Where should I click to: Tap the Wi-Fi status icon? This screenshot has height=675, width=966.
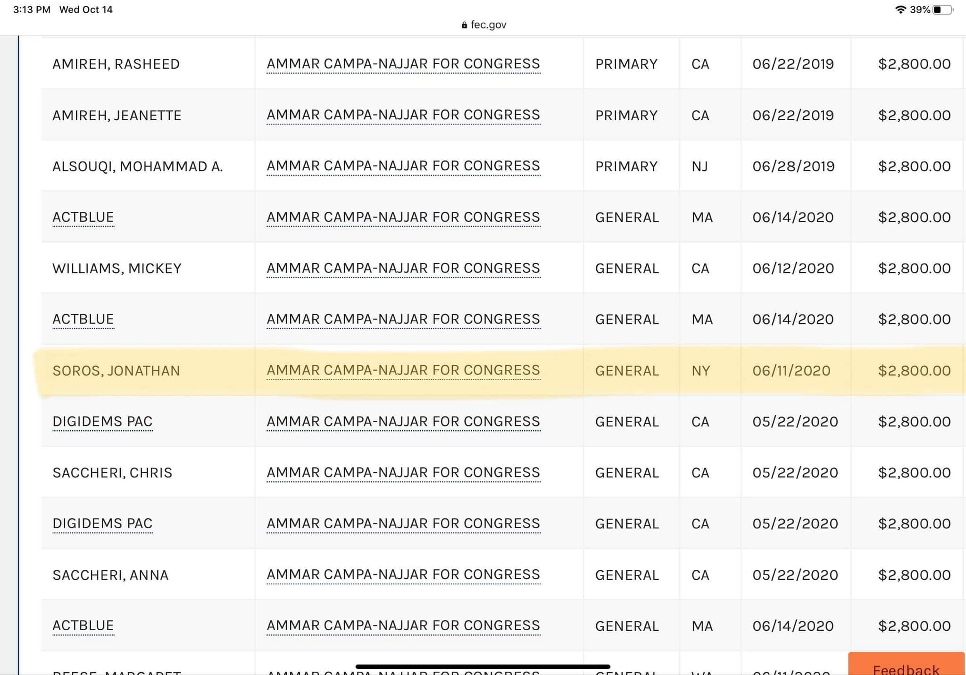click(900, 9)
